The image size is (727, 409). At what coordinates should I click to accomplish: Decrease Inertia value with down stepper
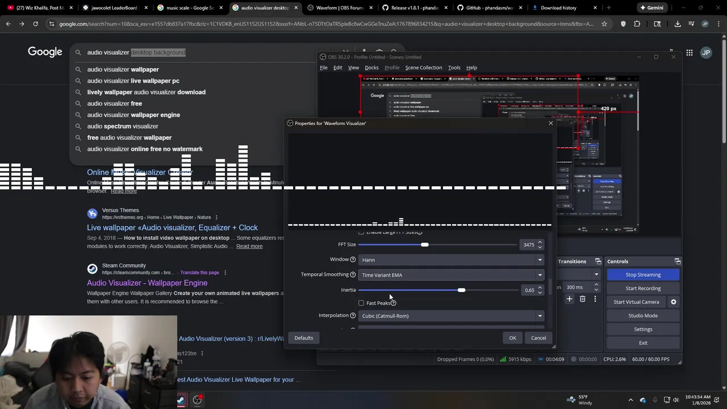point(540,293)
